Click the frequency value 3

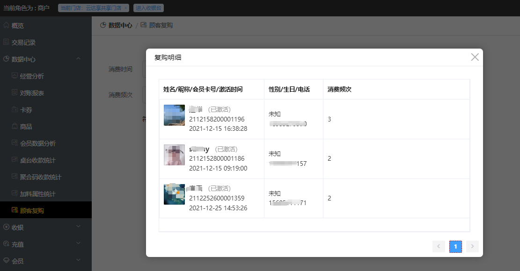click(x=330, y=119)
